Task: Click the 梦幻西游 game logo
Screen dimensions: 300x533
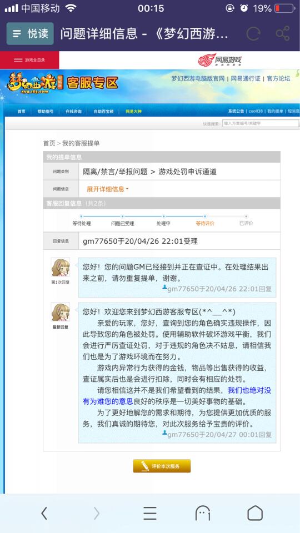Action: (32, 83)
